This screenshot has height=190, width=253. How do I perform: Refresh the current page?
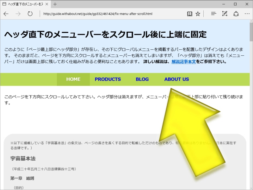click(29, 14)
